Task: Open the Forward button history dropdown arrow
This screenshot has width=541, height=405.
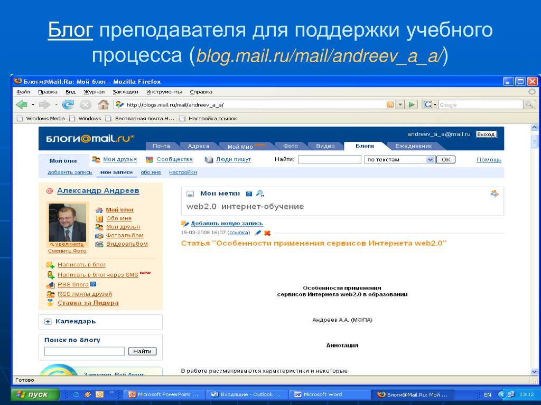Action: pos(56,105)
